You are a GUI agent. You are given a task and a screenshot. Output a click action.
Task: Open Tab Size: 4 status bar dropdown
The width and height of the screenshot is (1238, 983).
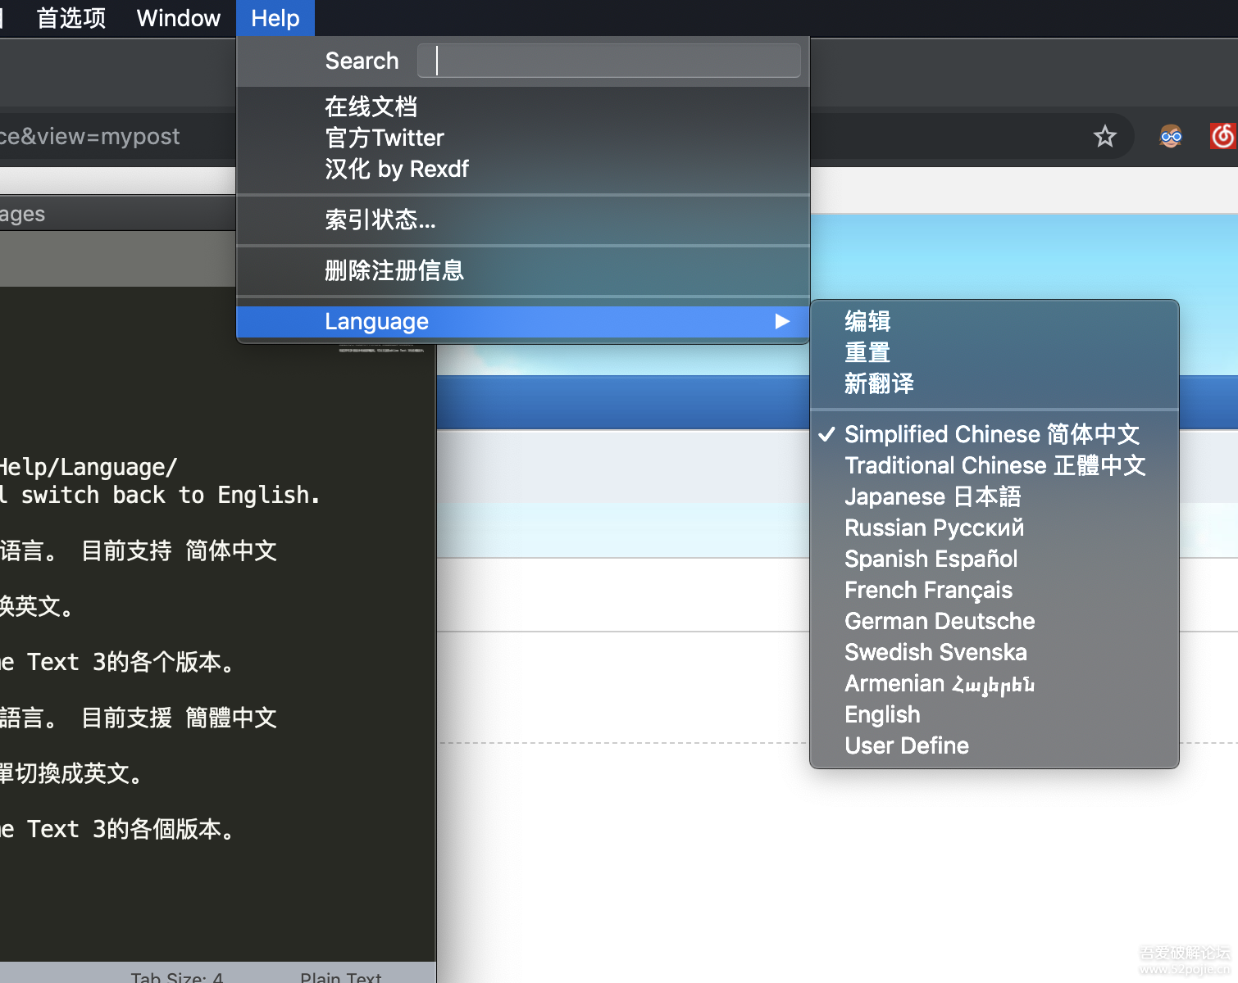point(176,976)
